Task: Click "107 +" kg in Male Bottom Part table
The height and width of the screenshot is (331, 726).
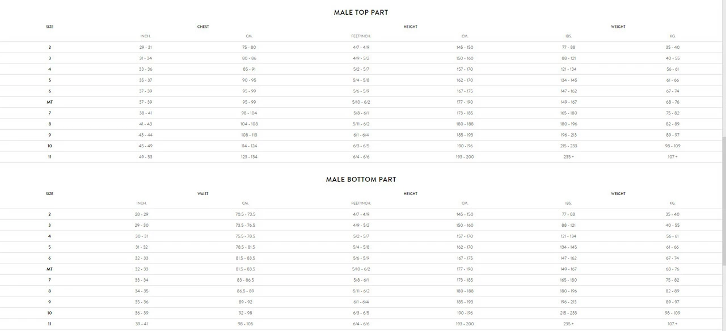Action: [x=673, y=324]
